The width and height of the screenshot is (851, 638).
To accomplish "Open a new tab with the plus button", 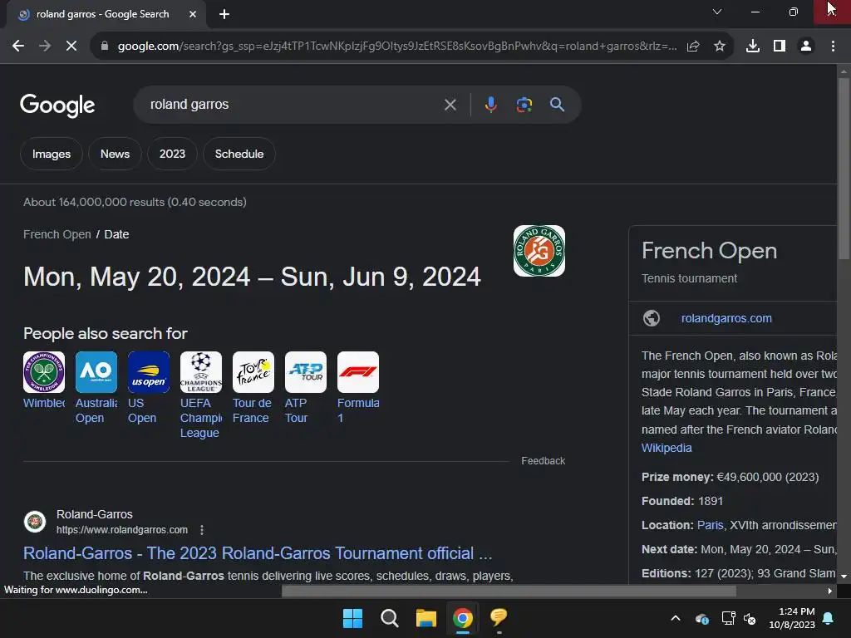I will (224, 14).
